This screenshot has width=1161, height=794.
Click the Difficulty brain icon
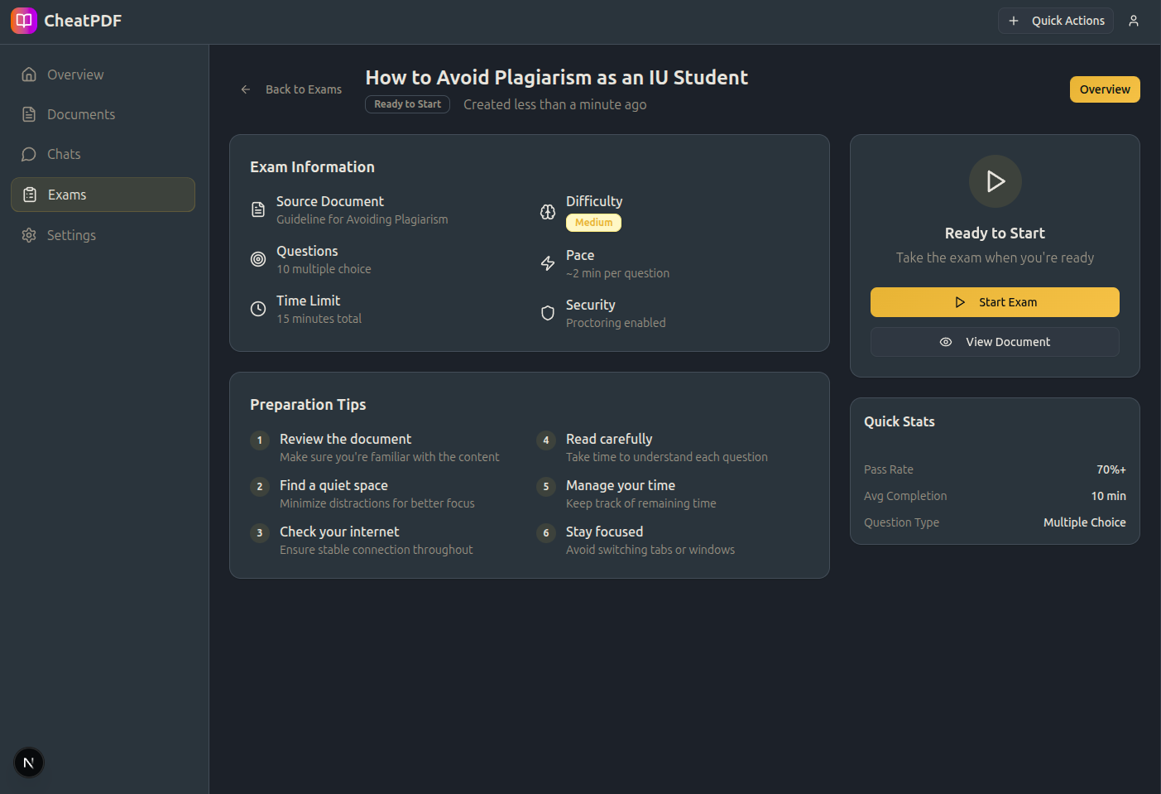tap(548, 212)
